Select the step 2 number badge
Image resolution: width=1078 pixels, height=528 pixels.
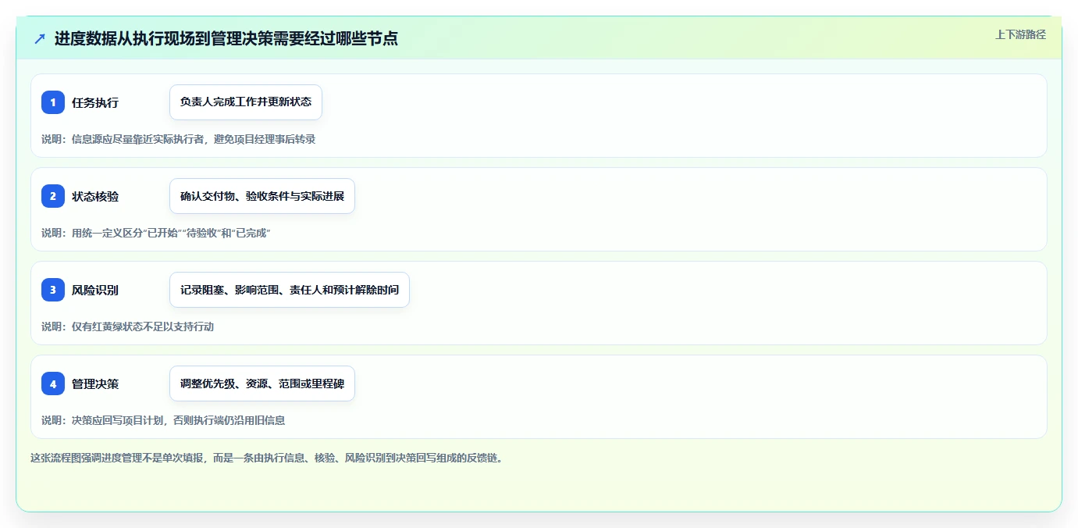(53, 196)
